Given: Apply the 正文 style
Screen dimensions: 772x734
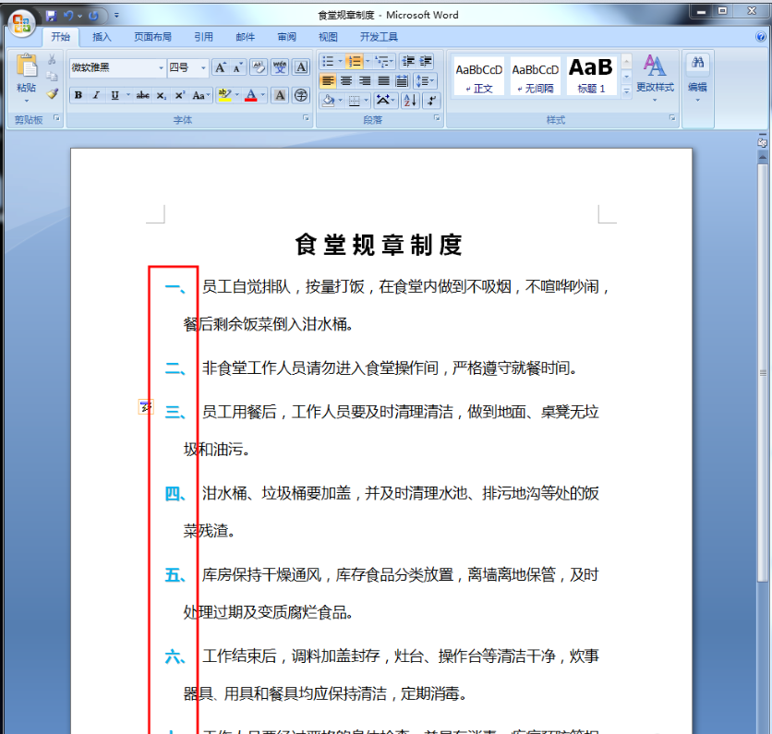Looking at the screenshot, I should pos(479,78).
